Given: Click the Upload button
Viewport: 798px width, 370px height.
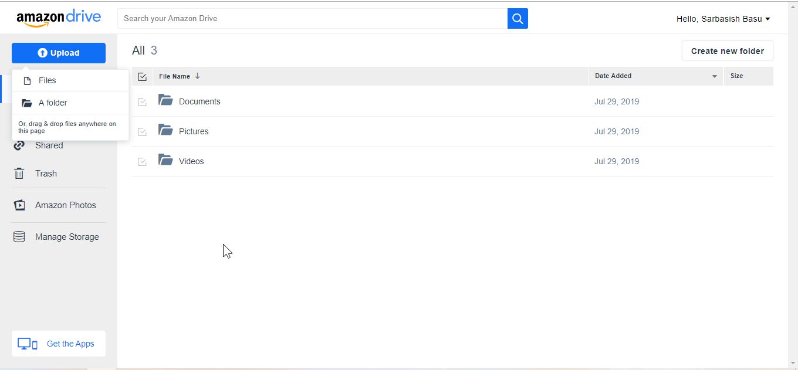Looking at the screenshot, I should (59, 53).
